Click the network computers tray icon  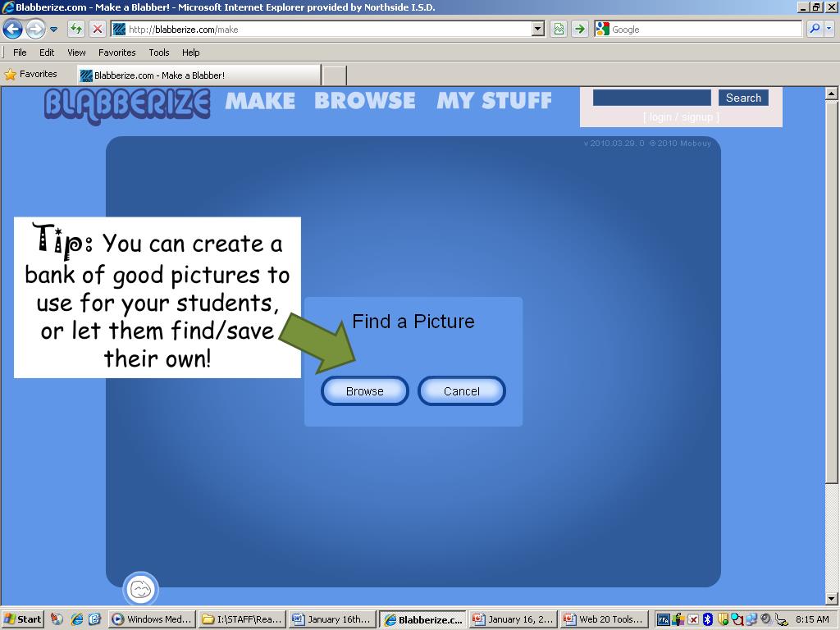coord(751,620)
